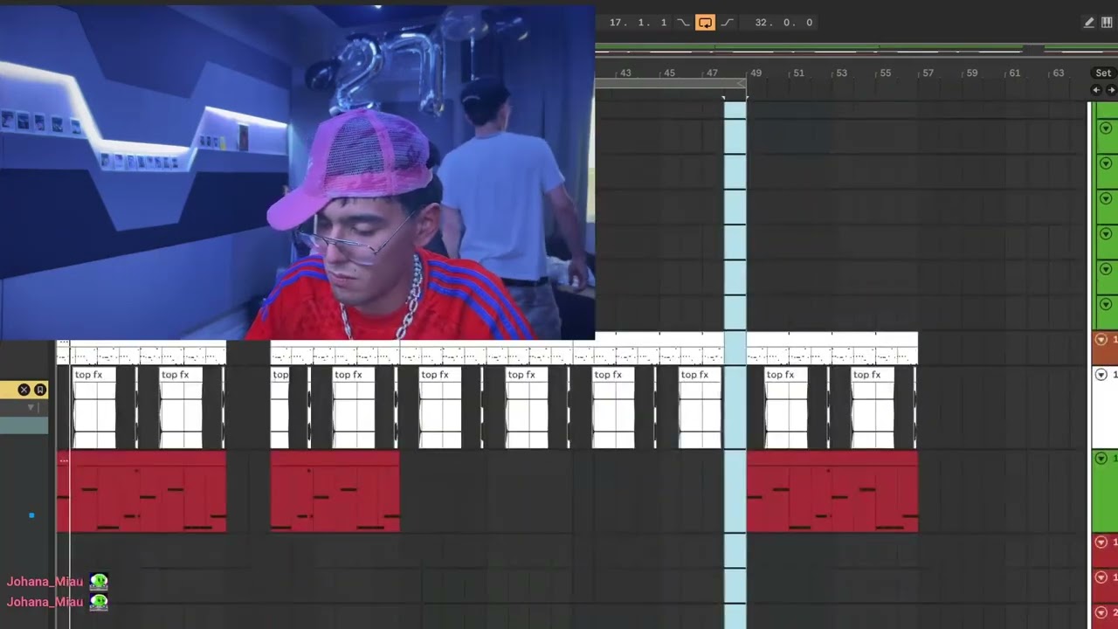Unfold the bottom-most red track header
Image resolution: width=1118 pixels, height=629 pixels.
[x=1101, y=612]
